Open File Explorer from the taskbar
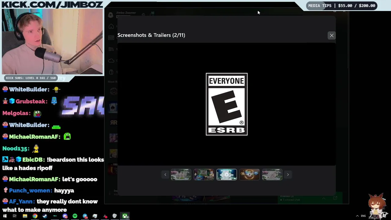The width and height of the screenshot is (391, 220). (x=25, y=216)
